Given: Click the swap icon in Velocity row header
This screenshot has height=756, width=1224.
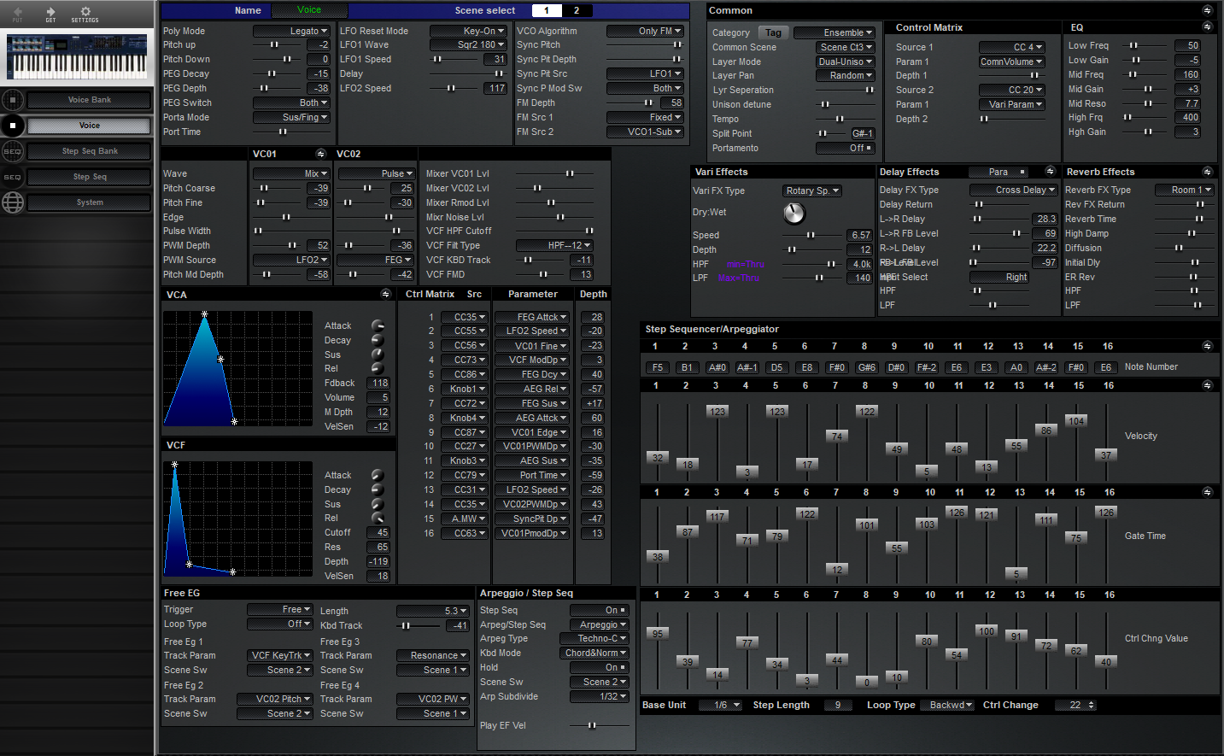Looking at the screenshot, I should pyautogui.click(x=1207, y=385).
